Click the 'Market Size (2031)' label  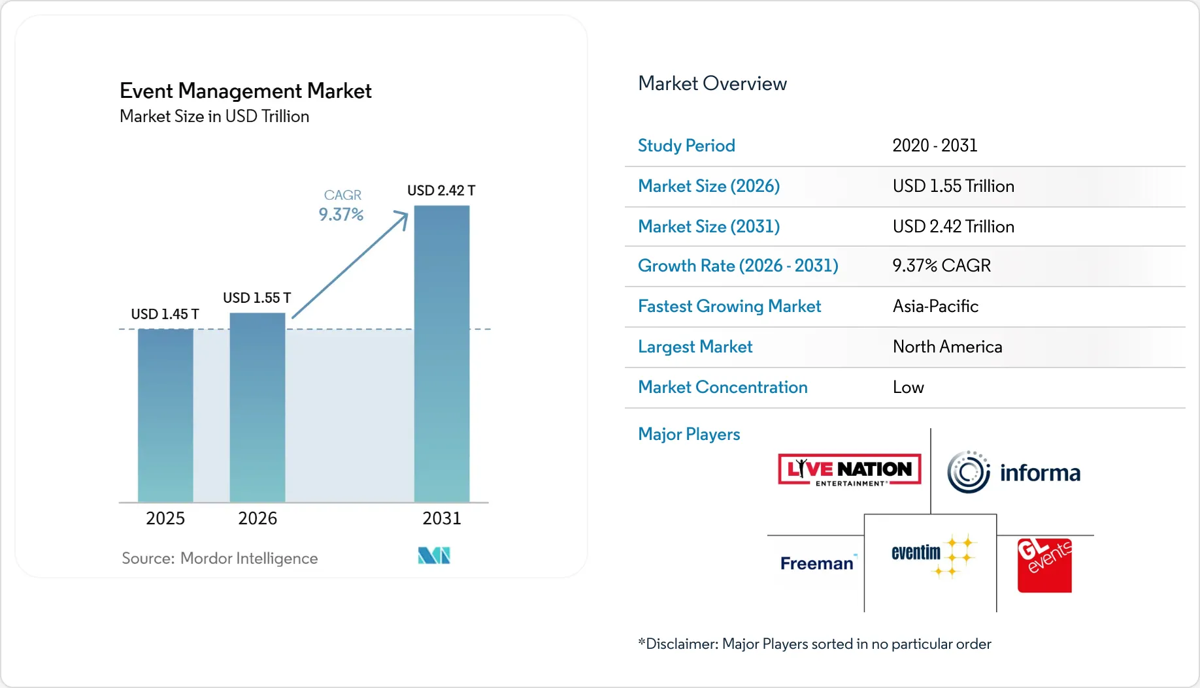(709, 227)
